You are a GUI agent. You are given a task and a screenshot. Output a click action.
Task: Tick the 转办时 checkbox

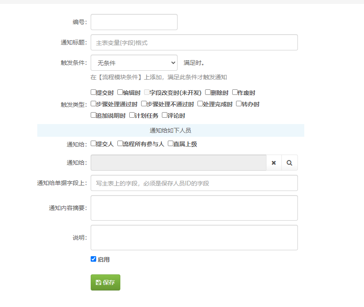click(x=239, y=104)
